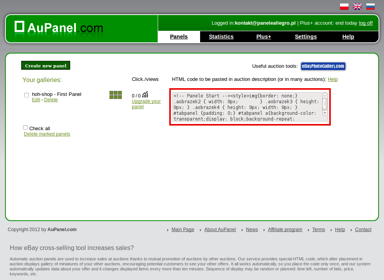Click the log off link

click(365, 23)
